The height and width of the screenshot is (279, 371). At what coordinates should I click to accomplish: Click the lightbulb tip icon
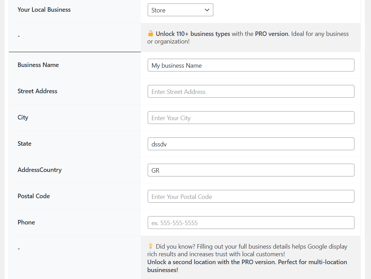coord(150,246)
